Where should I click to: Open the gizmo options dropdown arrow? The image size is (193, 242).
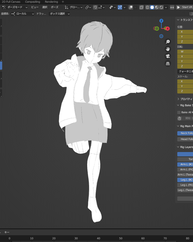point(125,7)
